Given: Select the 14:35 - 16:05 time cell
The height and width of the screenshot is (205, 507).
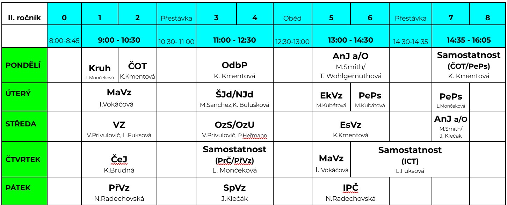Looking at the screenshot, I should (x=469, y=41).
